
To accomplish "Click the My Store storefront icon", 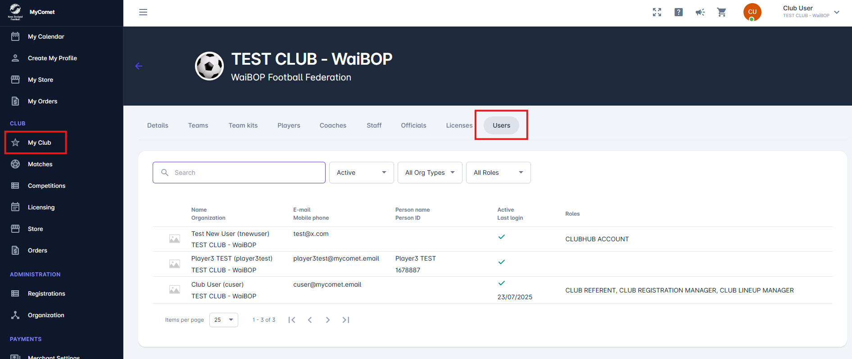I will (x=15, y=80).
